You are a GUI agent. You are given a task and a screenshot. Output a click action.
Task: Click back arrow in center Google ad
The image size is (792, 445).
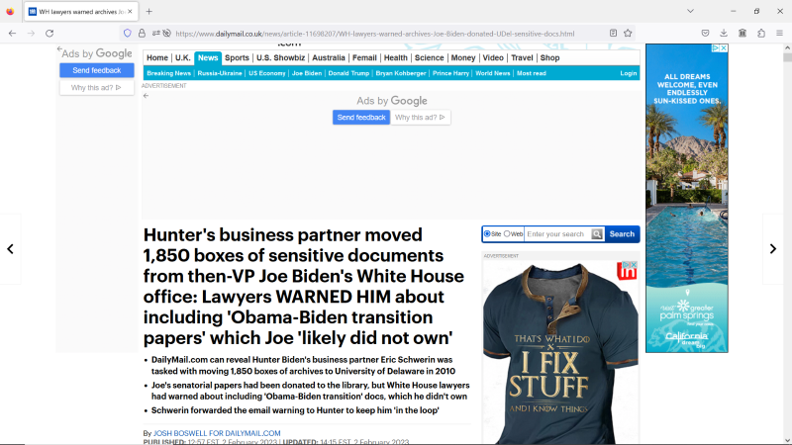[146, 96]
